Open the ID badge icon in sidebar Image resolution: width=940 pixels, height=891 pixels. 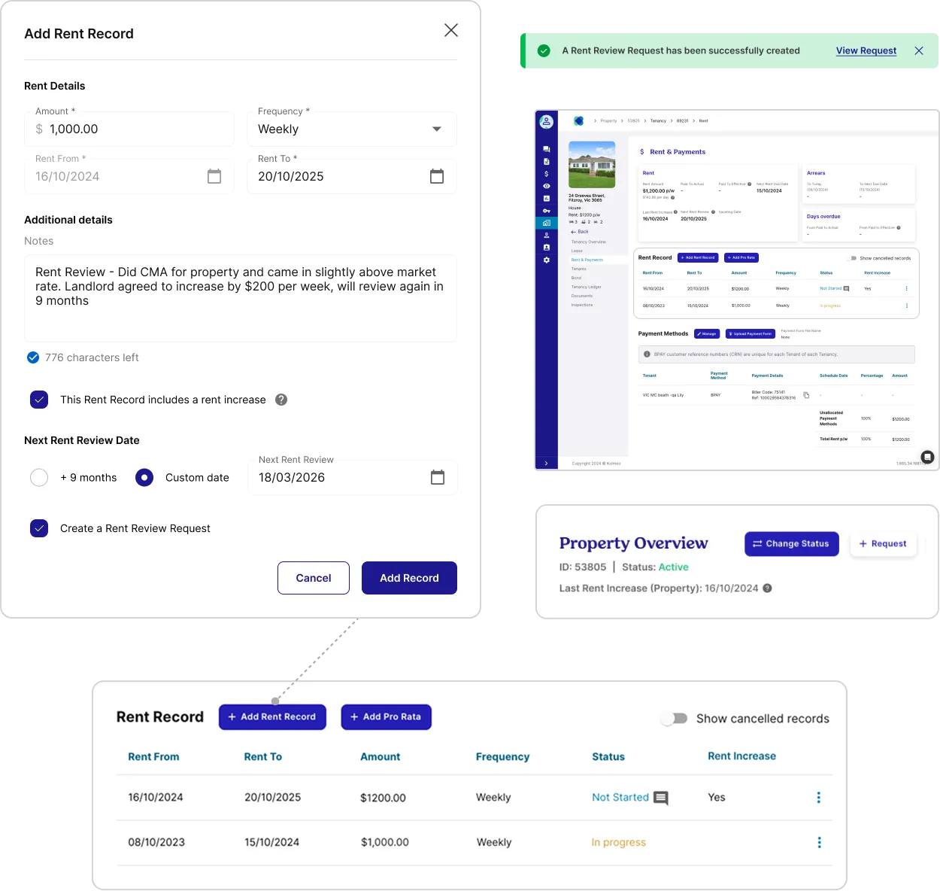coord(547,247)
